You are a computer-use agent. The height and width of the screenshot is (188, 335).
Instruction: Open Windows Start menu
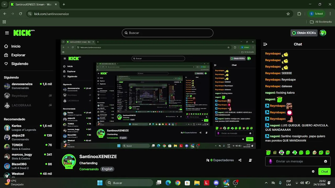[x=100, y=183]
